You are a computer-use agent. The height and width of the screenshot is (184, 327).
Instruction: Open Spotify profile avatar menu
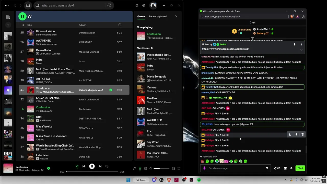(x=153, y=5)
